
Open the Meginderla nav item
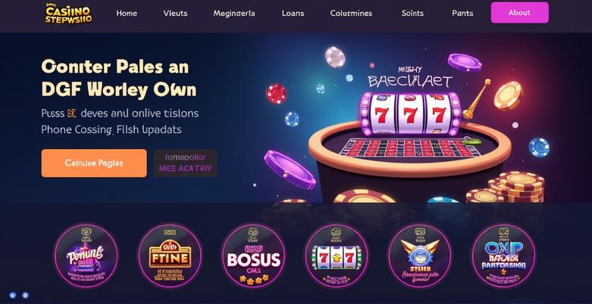pyautogui.click(x=234, y=13)
